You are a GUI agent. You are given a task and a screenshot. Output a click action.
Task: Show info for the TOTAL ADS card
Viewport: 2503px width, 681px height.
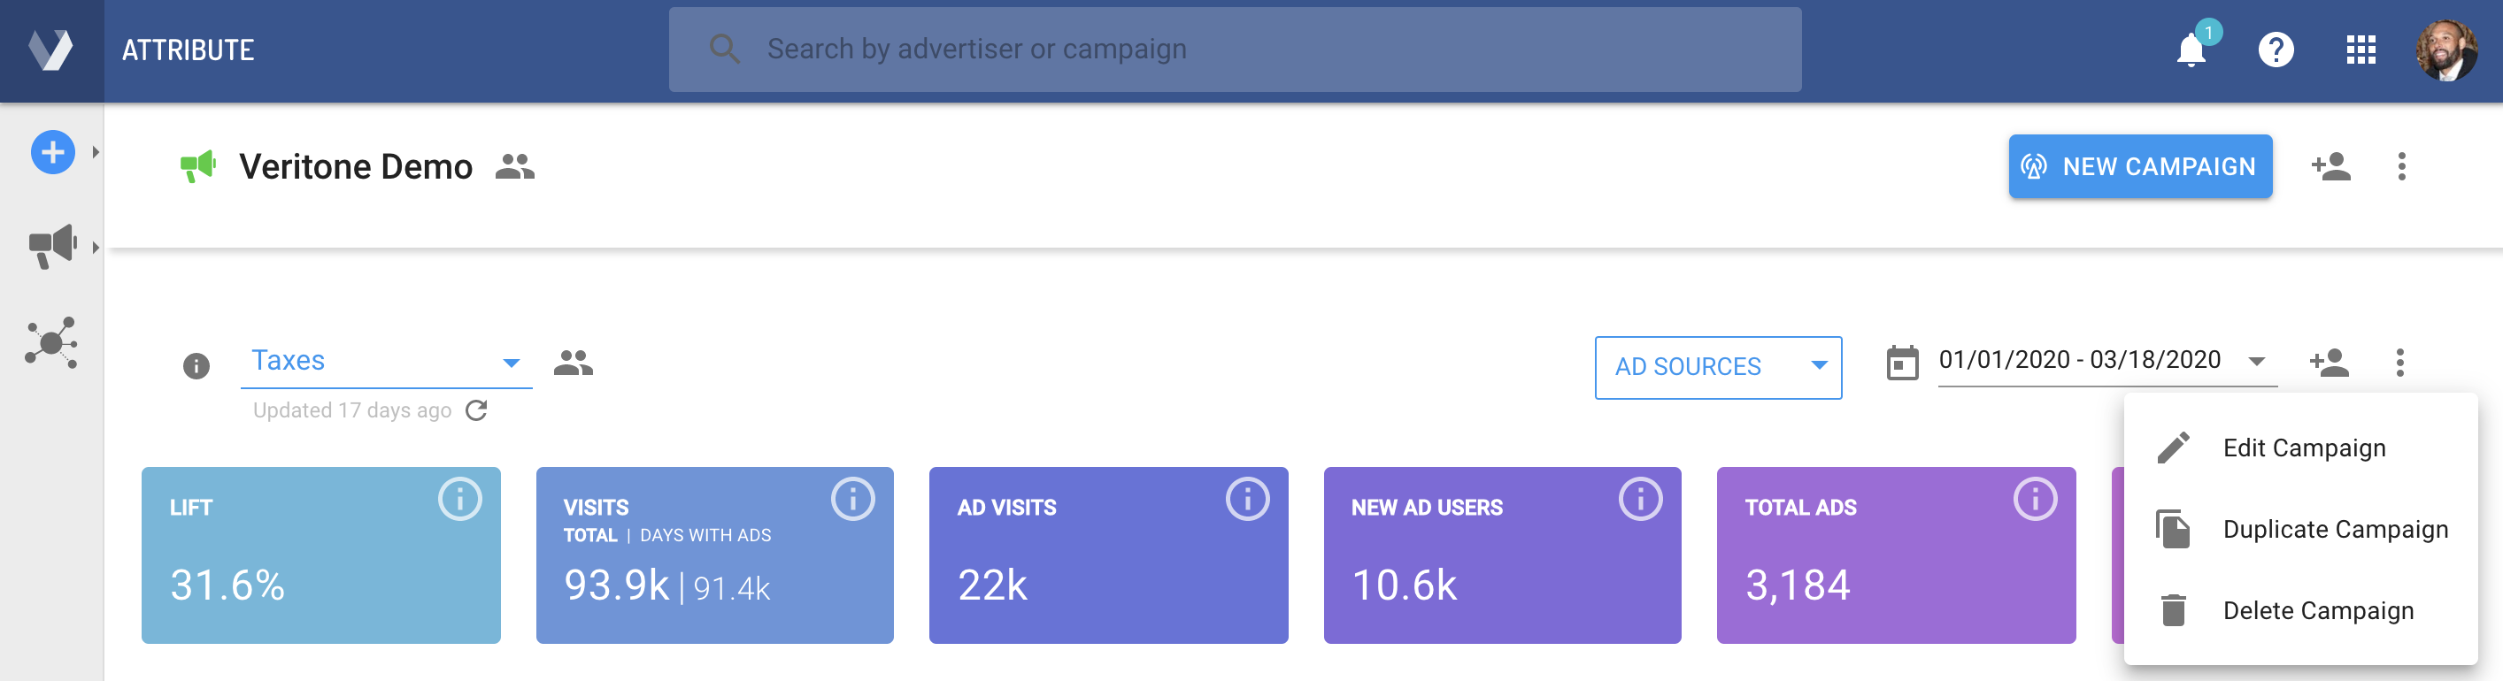[x=2034, y=500]
